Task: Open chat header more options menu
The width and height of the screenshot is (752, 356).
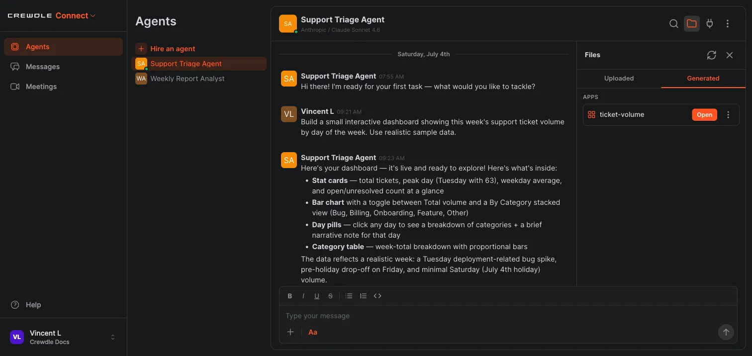Action: tap(728, 23)
